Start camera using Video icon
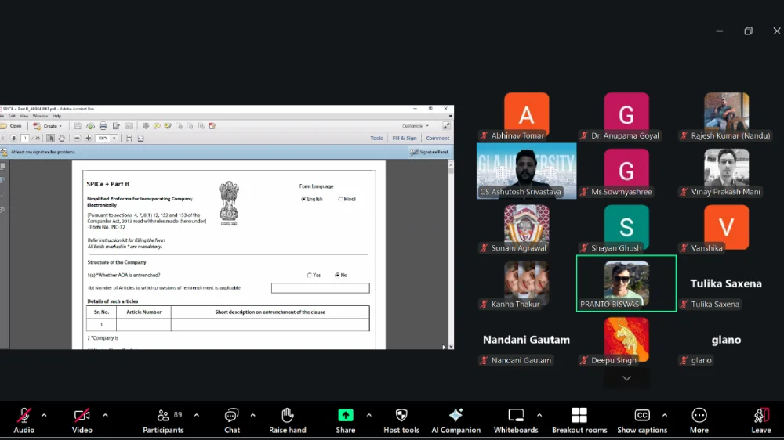Screen dimensions: 784x440 [82, 416]
